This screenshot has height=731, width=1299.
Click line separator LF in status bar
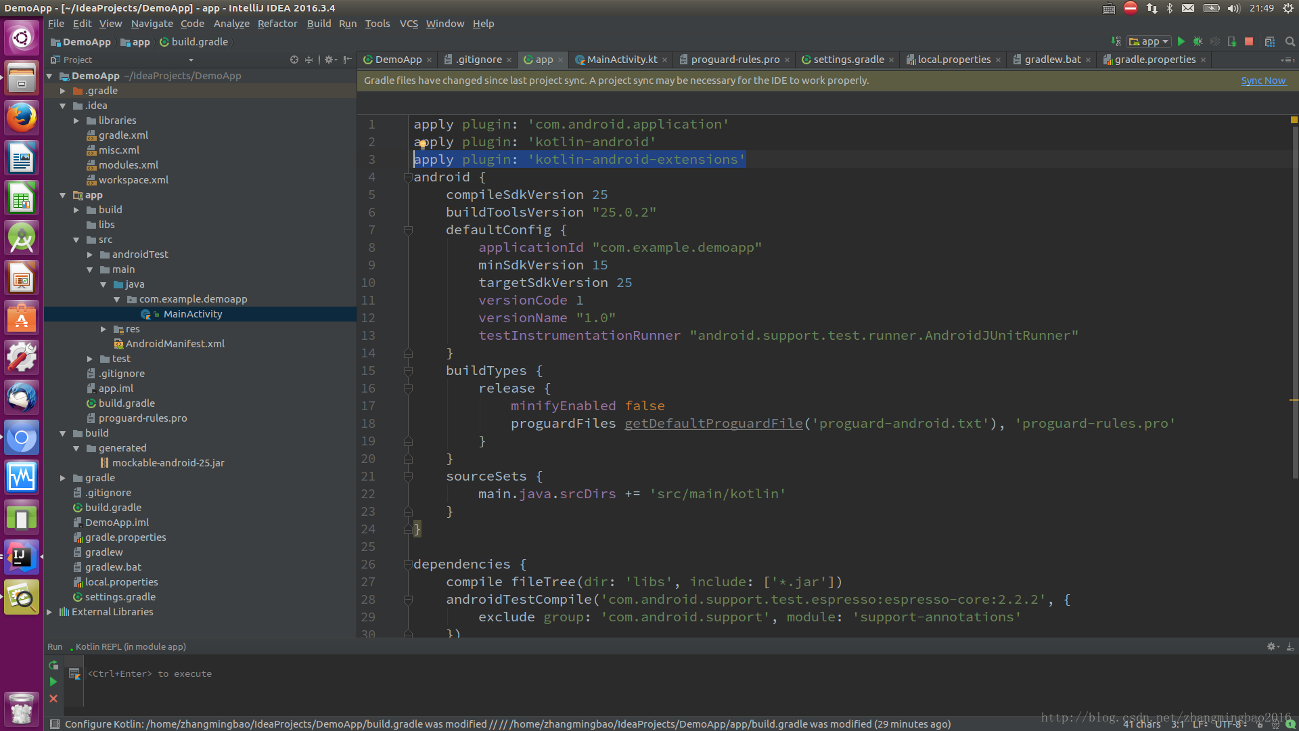pyautogui.click(x=1201, y=724)
